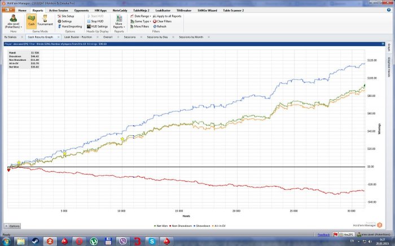
Task: Switch to Tournament game mode
Action: [45, 21]
